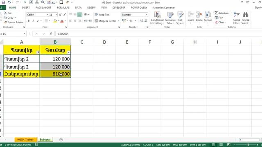This screenshot has width=262, height=147.
Task: Click the horizontal scrollbar
Action: coord(251,140)
